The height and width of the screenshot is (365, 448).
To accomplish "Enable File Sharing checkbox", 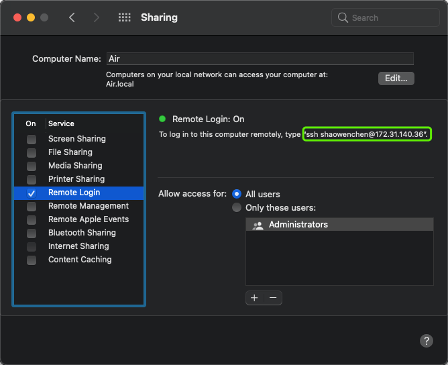I will point(32,153).
